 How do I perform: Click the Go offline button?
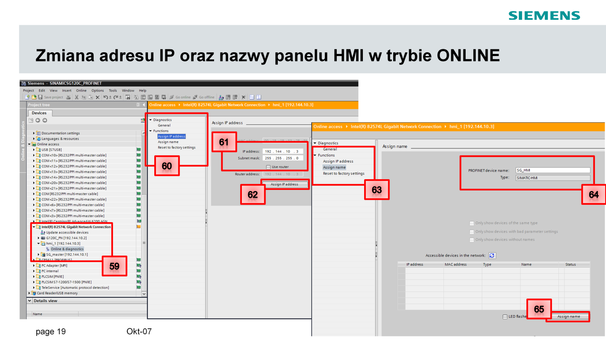[x=204, y=97]
